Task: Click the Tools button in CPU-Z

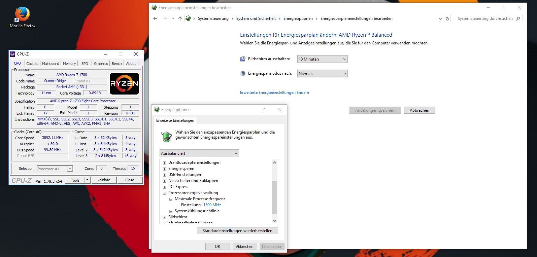Action: coord(75,180)
